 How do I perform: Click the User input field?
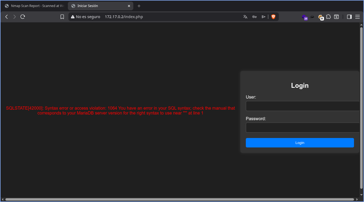pyautogui.click(x=302, y=106)
